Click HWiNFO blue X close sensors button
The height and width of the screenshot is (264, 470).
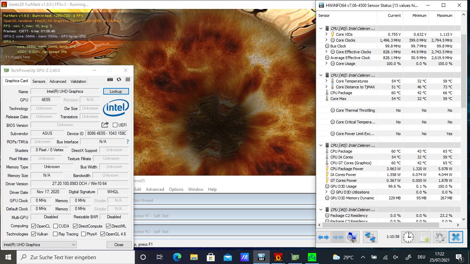click(456, 237)
